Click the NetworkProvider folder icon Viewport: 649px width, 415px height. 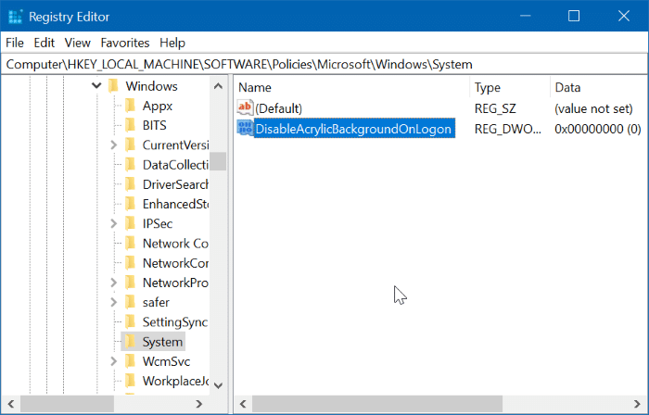[131, 283]
